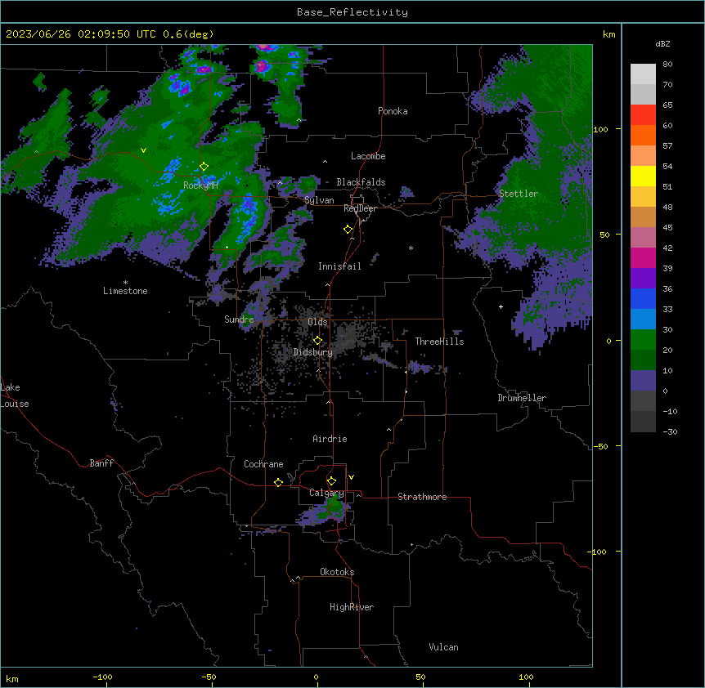This screenshot has height=688, width=705.
Task: Click the Calgary city label
Action: pyautogui.click(x=326, y=493)
